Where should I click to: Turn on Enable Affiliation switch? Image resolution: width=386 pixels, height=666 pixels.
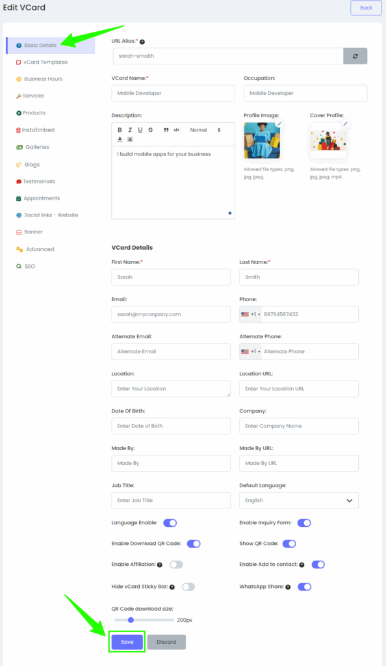click(177, 565)
